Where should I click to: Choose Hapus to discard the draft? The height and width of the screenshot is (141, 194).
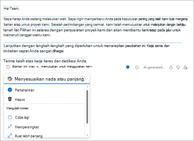44,99
